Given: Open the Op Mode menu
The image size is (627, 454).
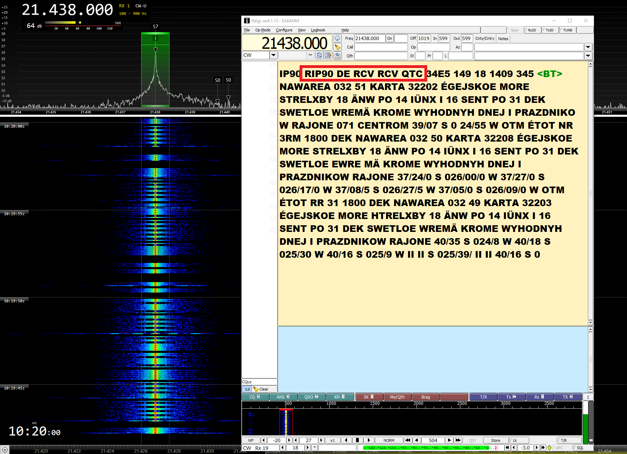Looking at the screenshot, I should pos(263,30).
